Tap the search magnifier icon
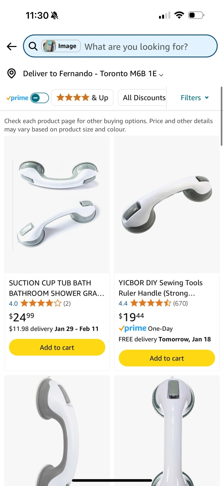The width and height of the screenshot is (224, 486). (33, 46)
